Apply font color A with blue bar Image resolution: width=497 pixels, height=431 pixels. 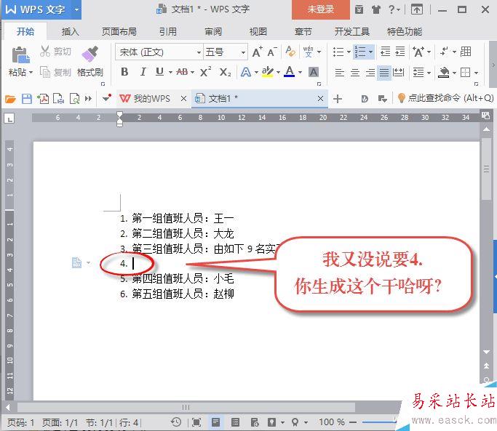(x=289, y=72)
